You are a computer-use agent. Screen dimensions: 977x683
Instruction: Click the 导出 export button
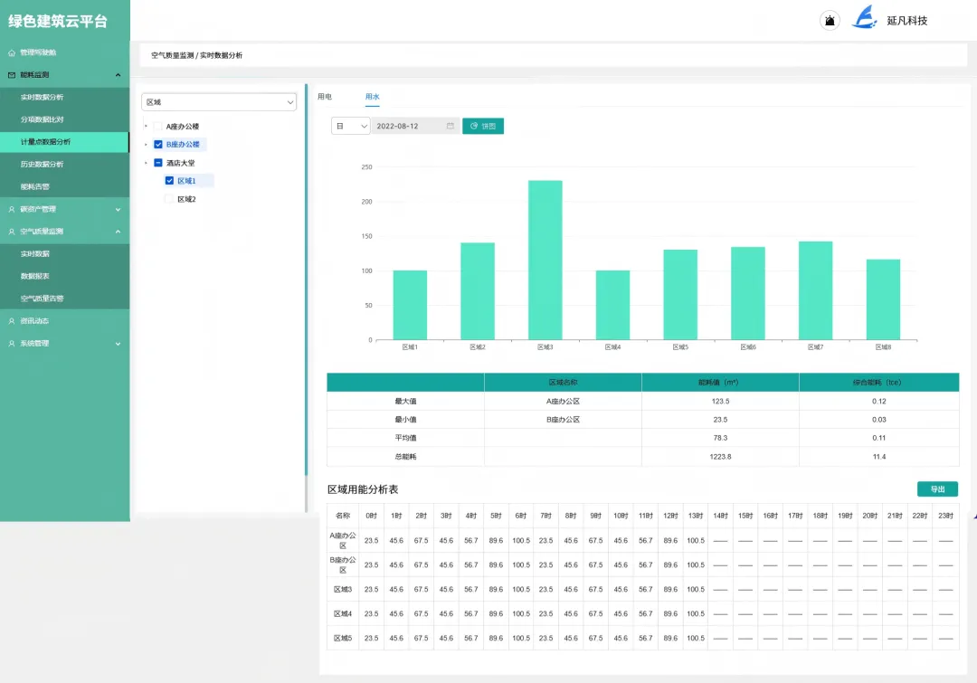[x=938, y=489]
